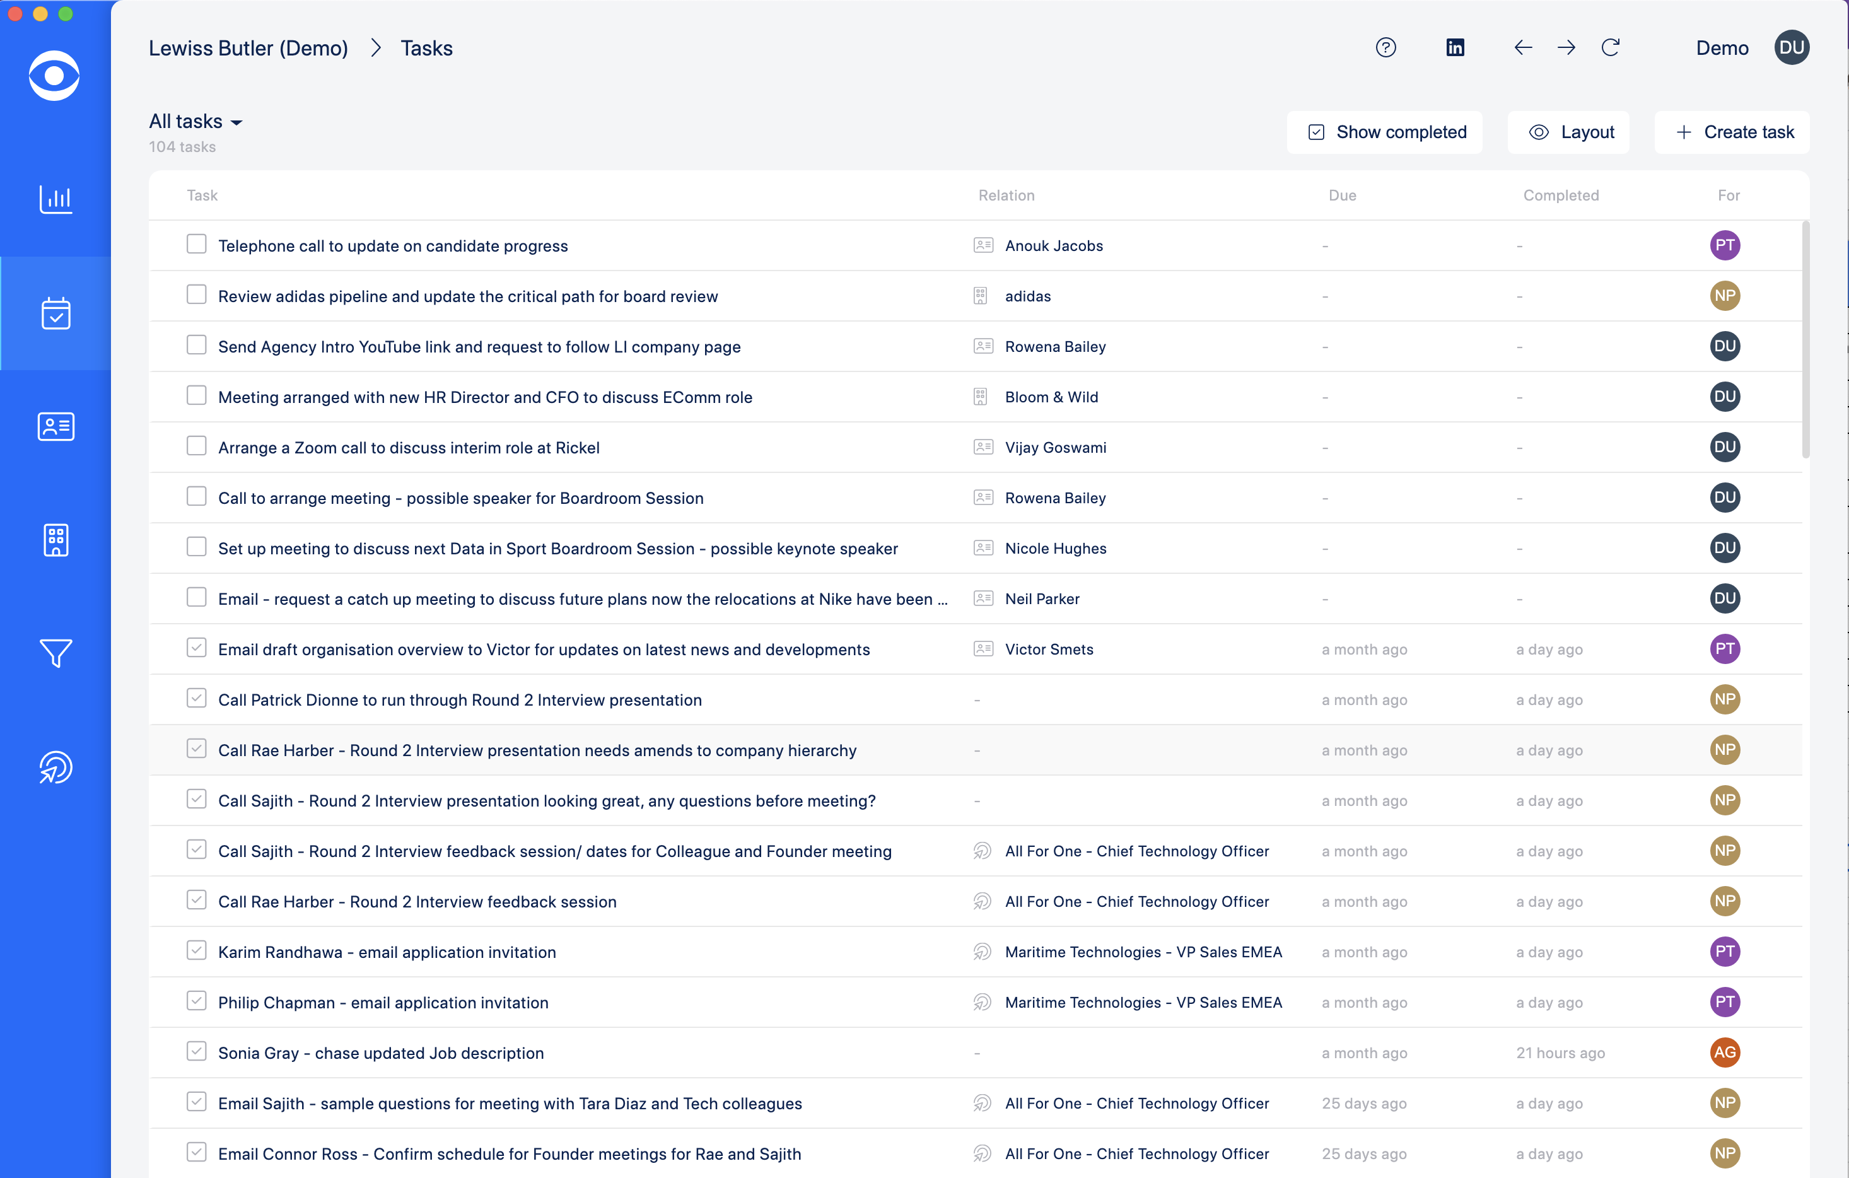Expand the All tasks dropdown

pyautogui.click(x=195, y=121)
